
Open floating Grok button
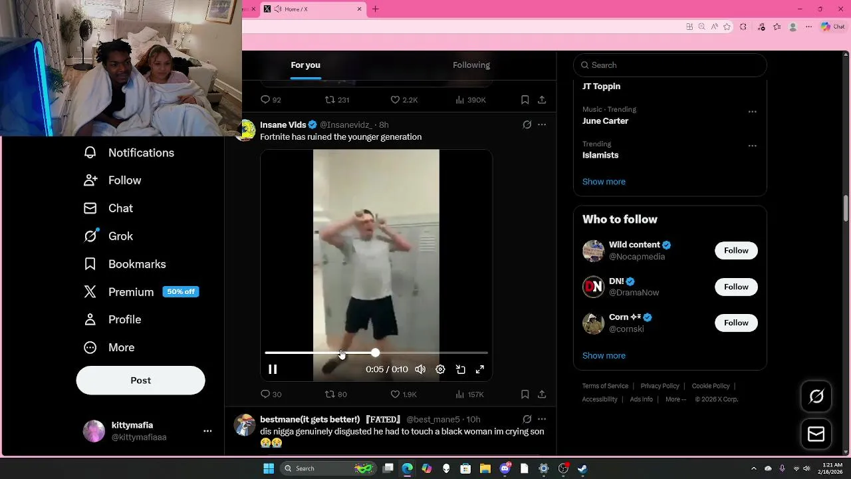pos(816,397)
